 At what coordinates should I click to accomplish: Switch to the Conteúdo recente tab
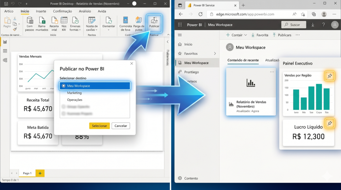coord(243,60)
